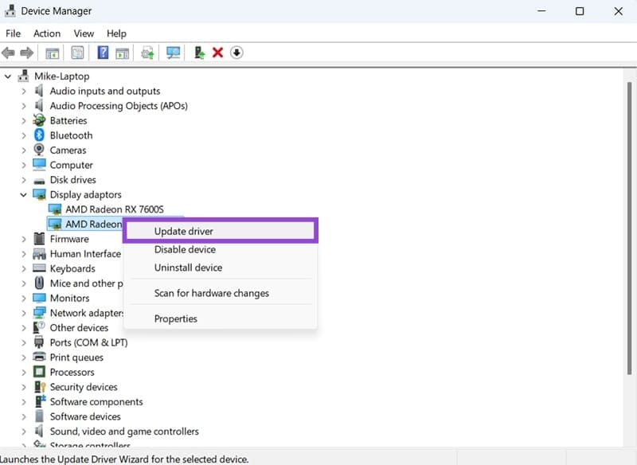Disable the device via the down-arrow toolbar icon
The width and height of the screenshot is (637, 465).
click(236, 53)
